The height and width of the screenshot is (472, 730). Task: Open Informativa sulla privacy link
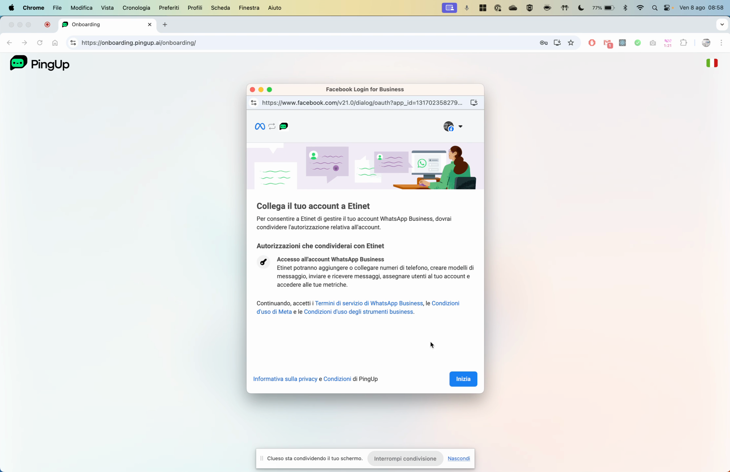(x=285, y=379)
